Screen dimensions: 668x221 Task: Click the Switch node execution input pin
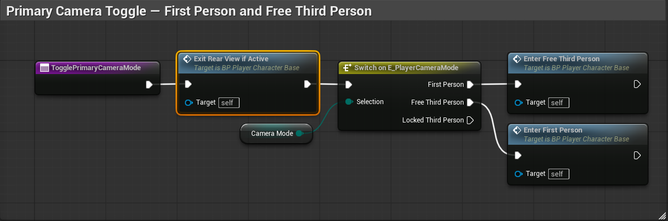coord(348,85)
